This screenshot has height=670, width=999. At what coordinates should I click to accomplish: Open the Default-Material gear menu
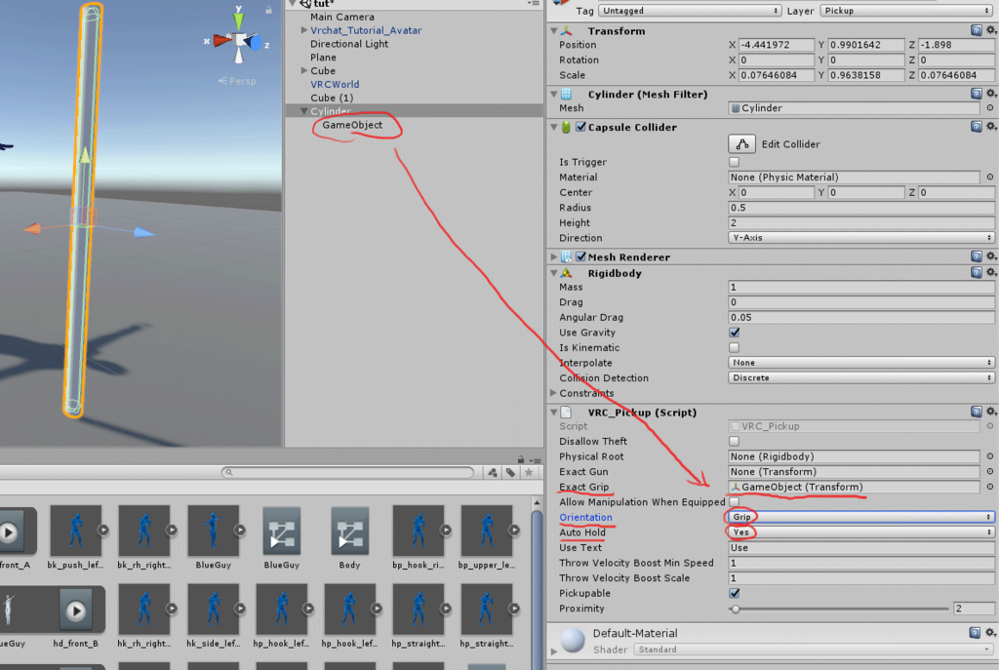pos(991,632)
